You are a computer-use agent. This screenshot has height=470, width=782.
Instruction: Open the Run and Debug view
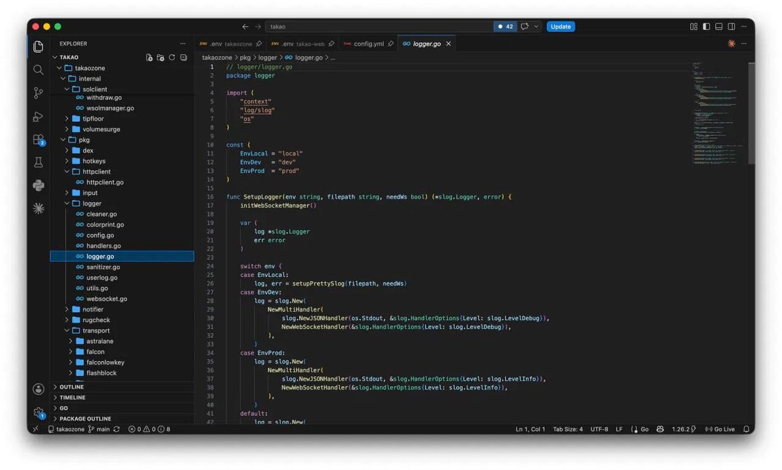click(x=38, y=117)
